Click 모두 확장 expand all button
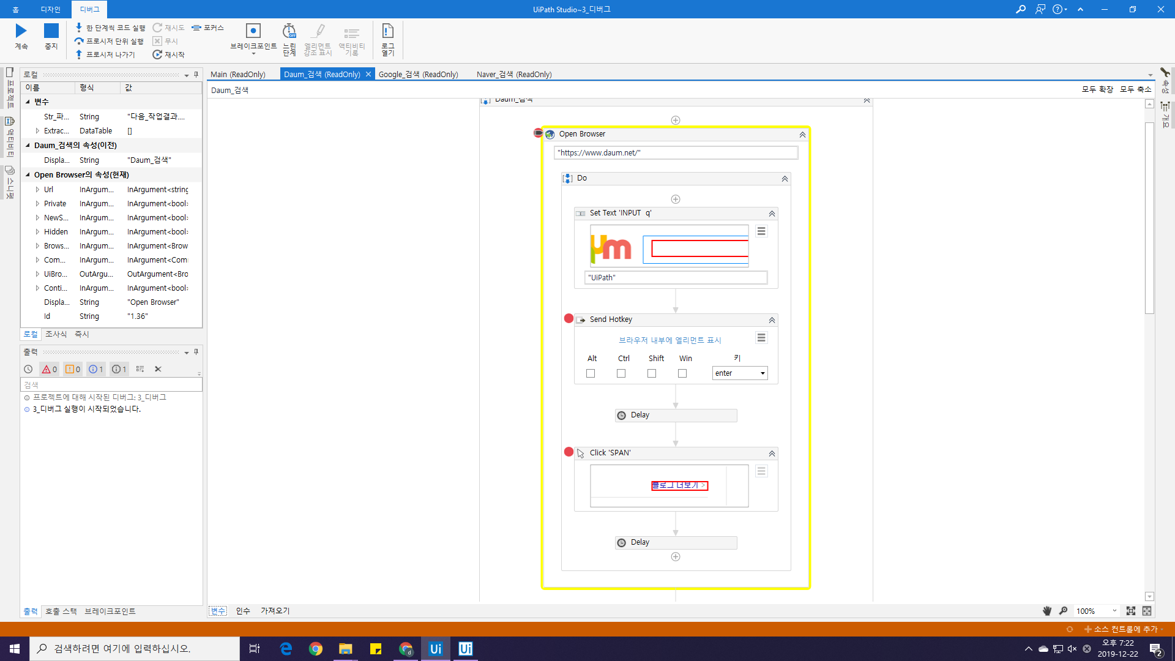The width and height of the screenshot is (1175, 661). pyautogui.click(x=1097, y=89)
